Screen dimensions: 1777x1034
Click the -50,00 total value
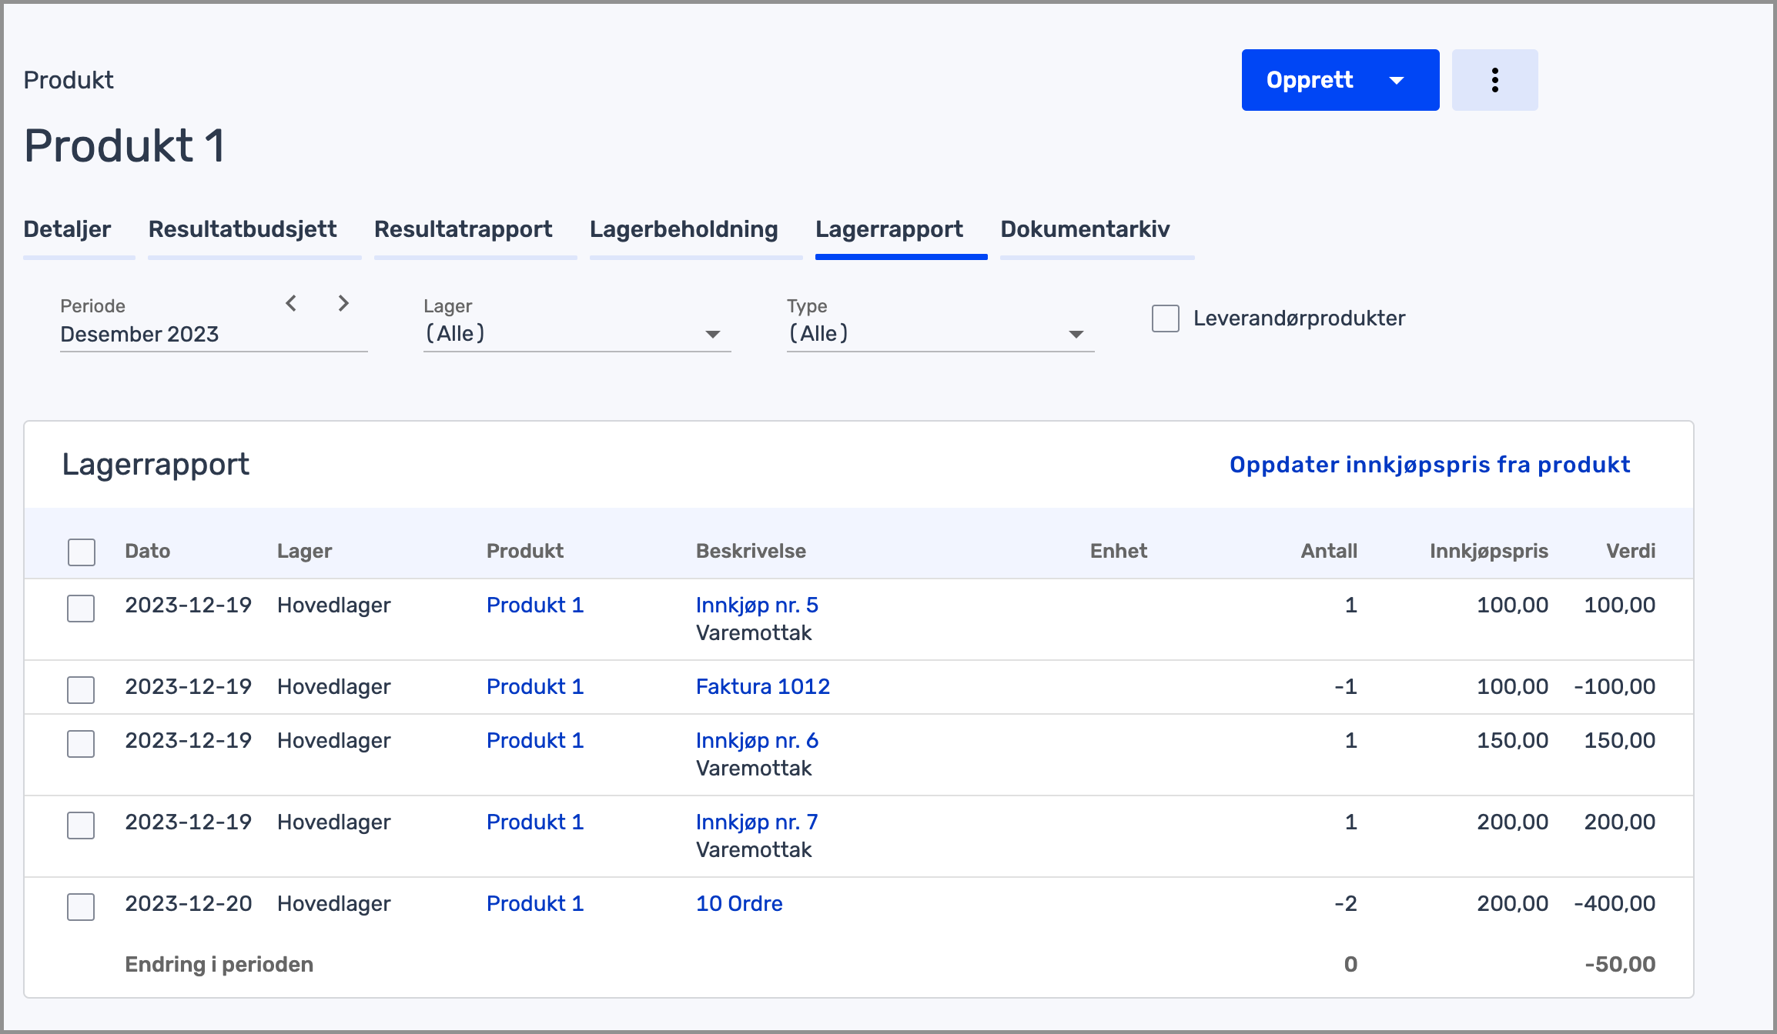(1620, 965)
